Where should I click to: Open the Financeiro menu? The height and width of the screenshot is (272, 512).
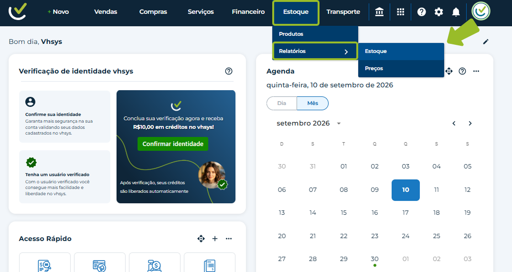coord(248,12)
